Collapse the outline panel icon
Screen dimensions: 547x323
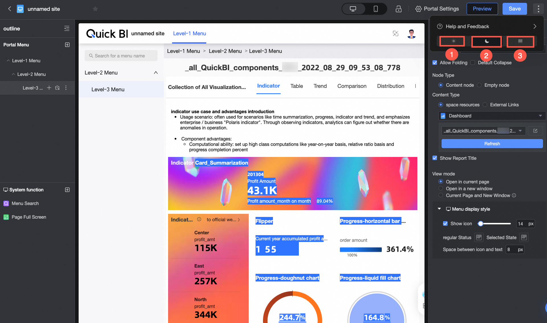point(67,28)
